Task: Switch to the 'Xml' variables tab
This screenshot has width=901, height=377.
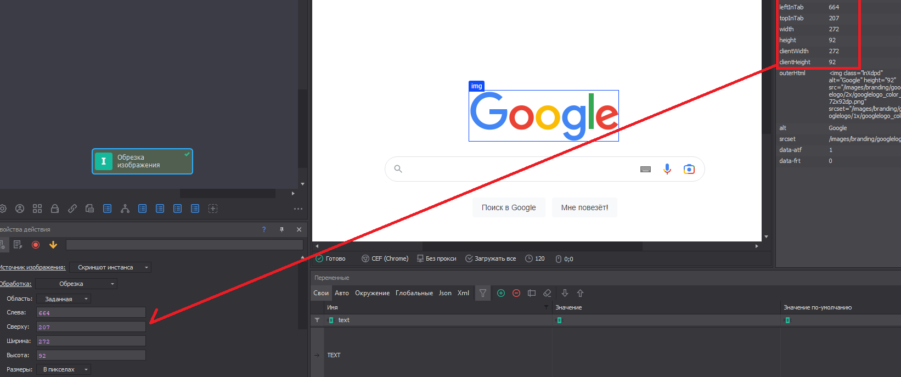Action: click(x=463, y=293)
